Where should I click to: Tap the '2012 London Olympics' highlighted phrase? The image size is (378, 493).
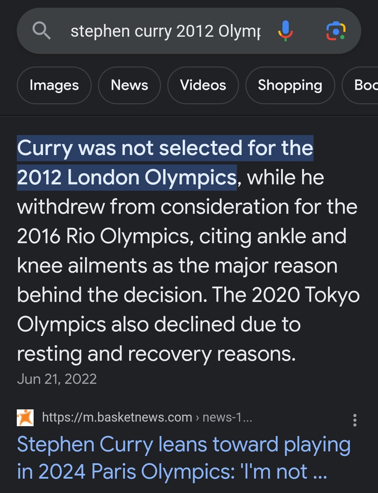pyautogui.click(x=127, y=177)
